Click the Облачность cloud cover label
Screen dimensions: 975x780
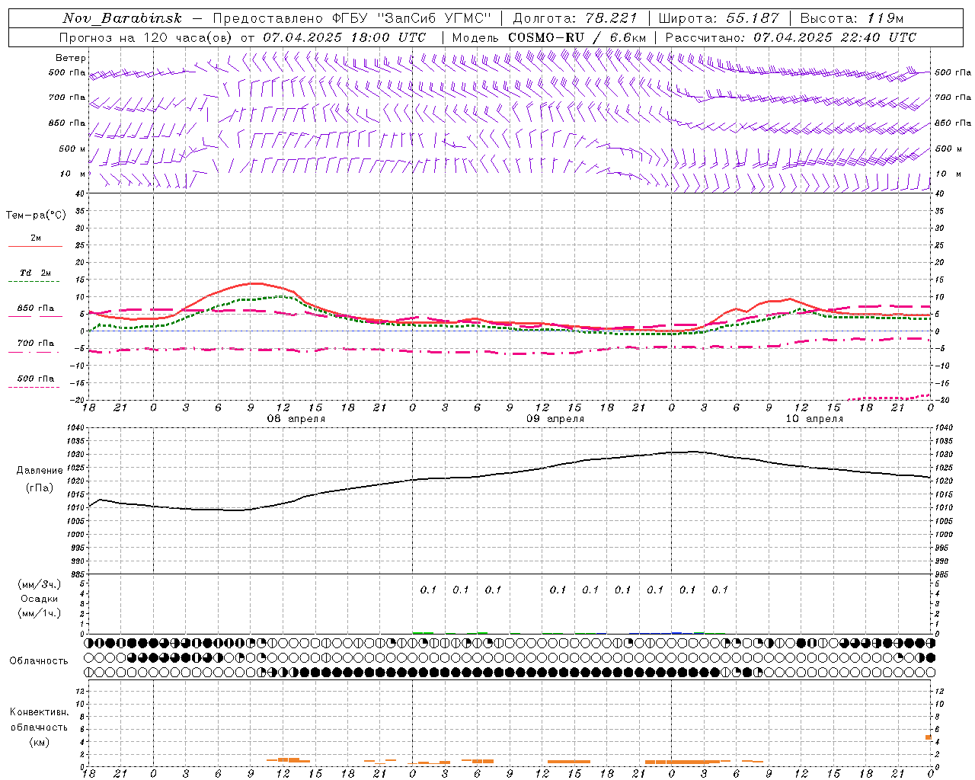(x=39, y=660)
